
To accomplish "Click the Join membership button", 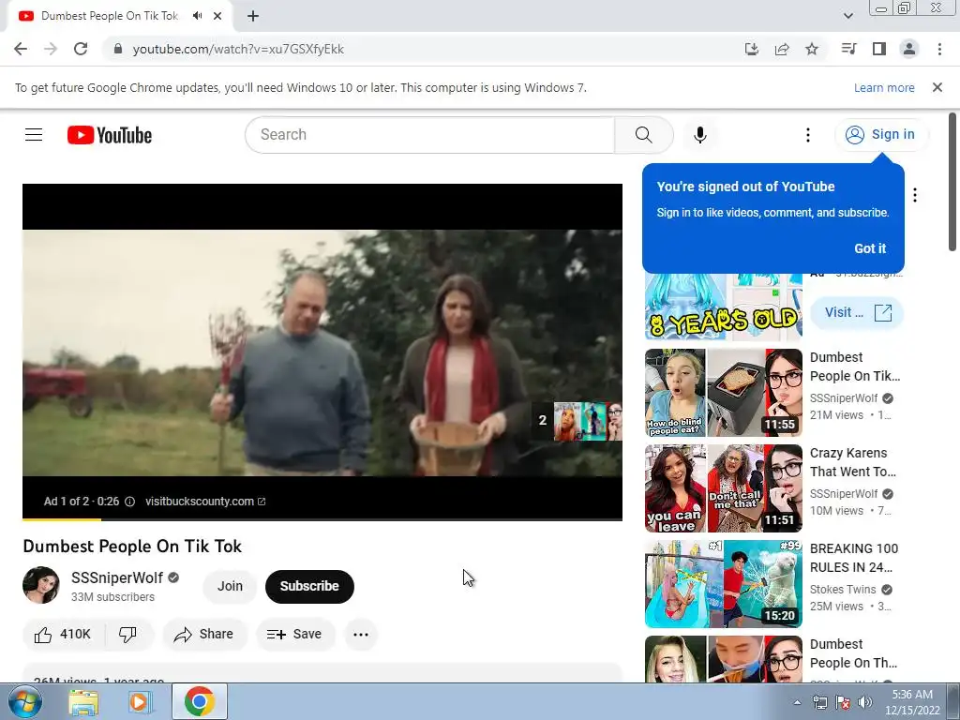I will tap(230, 586).
